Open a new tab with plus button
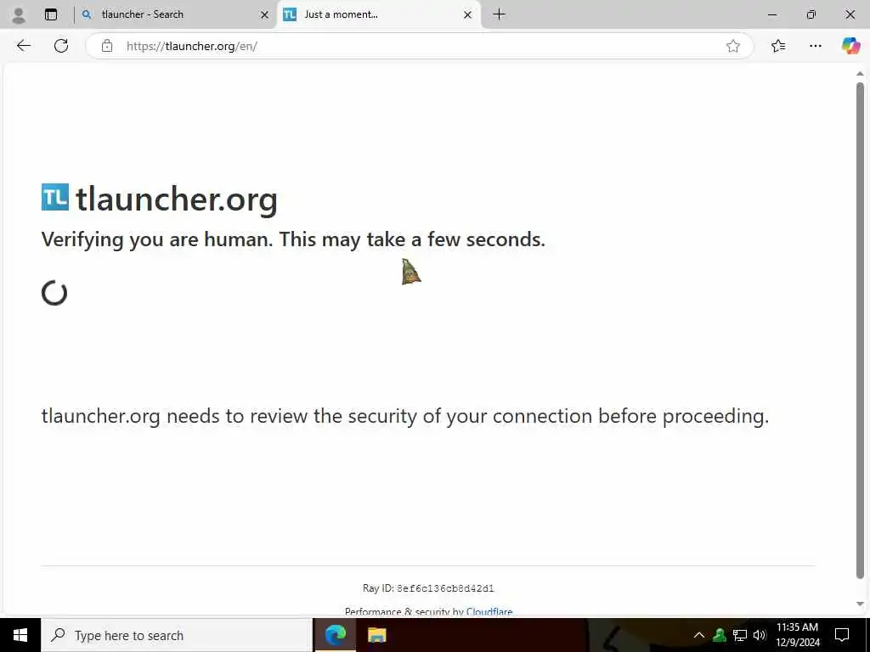The image size is (870, 652). click(499, 14)
